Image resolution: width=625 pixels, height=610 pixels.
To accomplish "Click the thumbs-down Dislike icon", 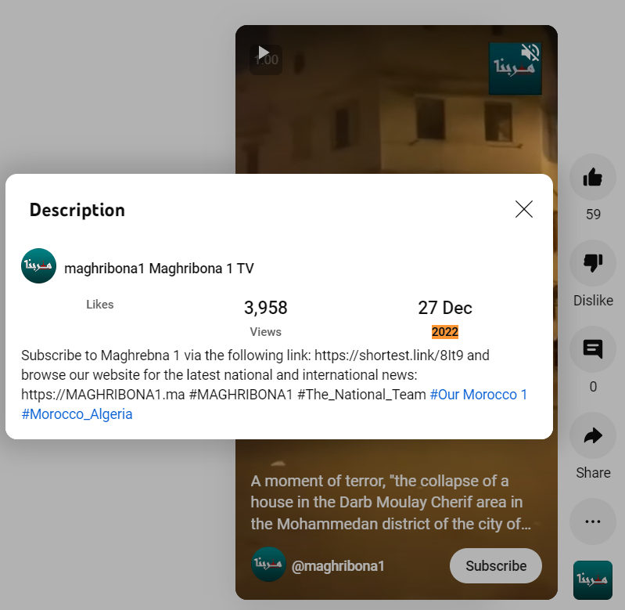I will (593, 263).
